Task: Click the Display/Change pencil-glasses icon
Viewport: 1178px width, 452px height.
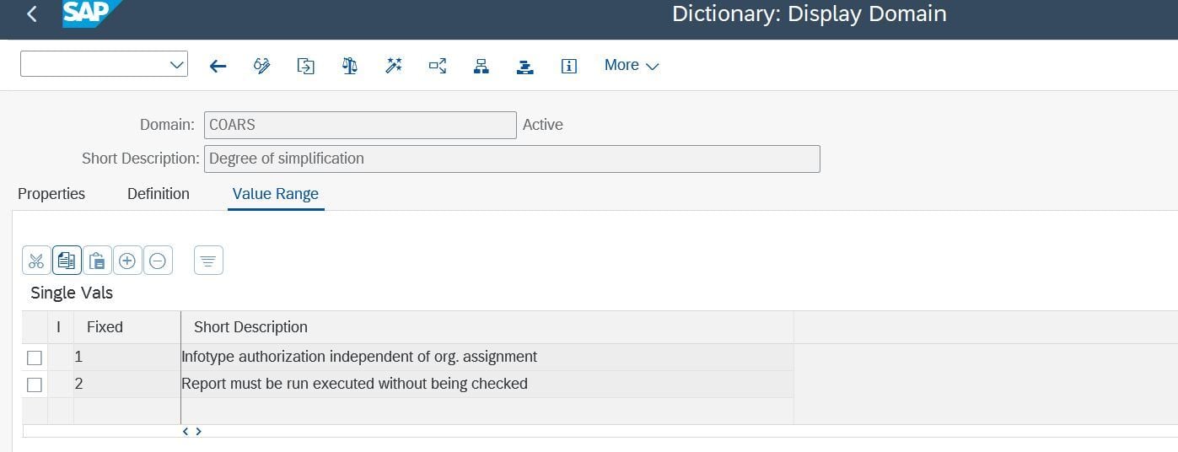Action: click(262, 66)
